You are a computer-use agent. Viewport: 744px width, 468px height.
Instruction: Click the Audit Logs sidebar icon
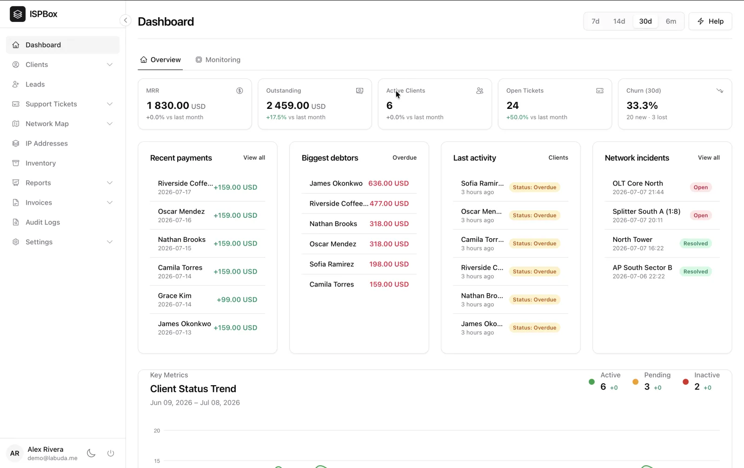click(x=16, y=222)
